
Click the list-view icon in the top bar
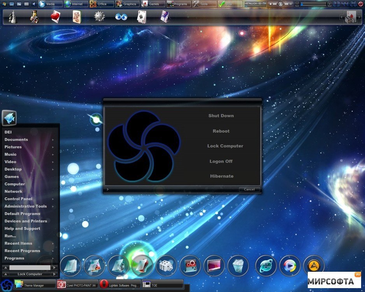(x=26, y=4)
